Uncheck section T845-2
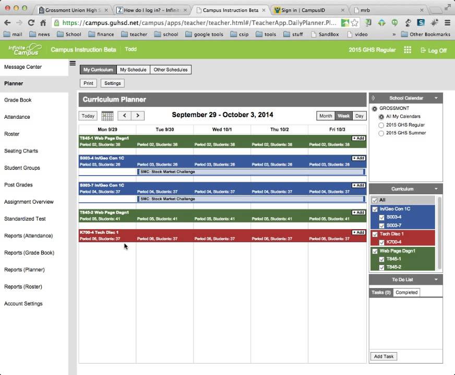This screenshot has height=375, width=455. tap(382, 267)
